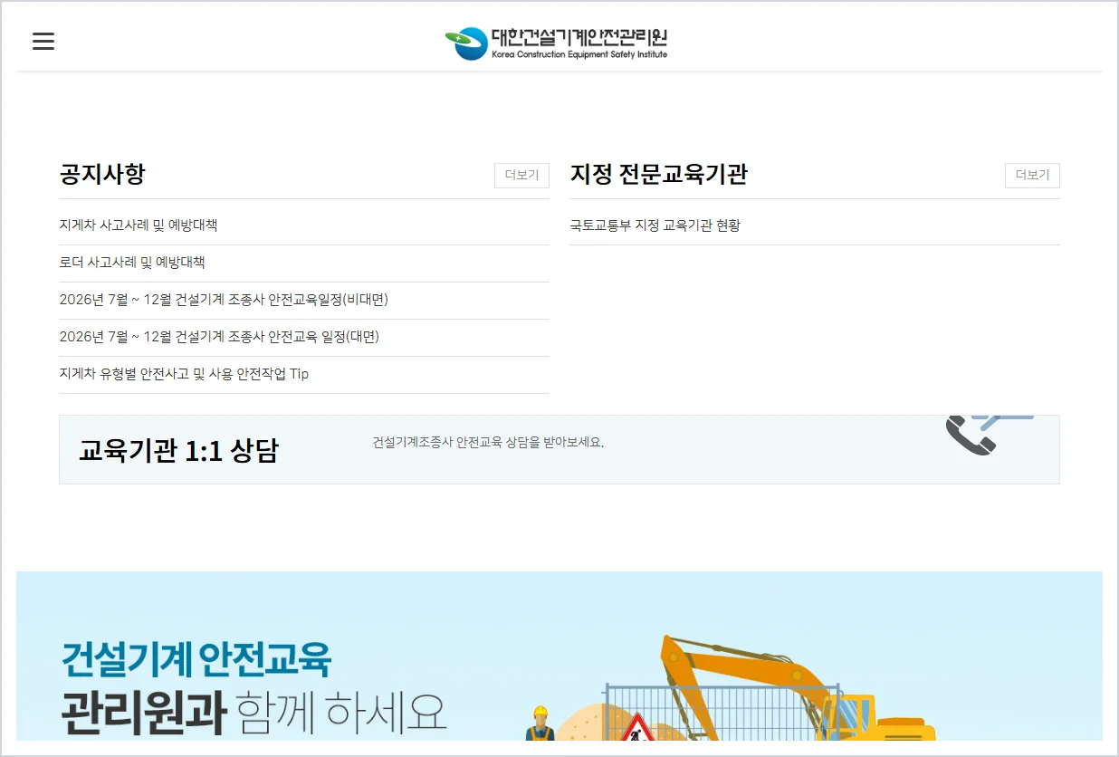Open notice 로더 사고사례 및 예방대책

(x=132, y=263)
